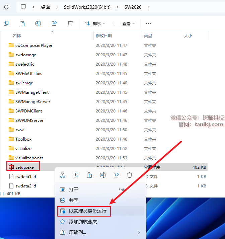225x239 pixels.
Task: Click the Cut scissors icon in context menu
Action: click(63, 175)
